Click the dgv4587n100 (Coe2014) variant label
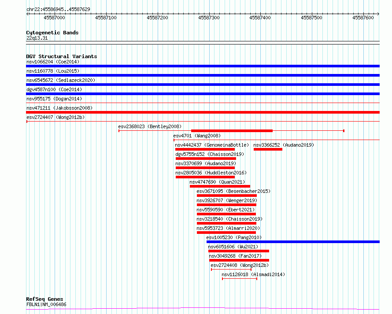 (x=54, y=89)
